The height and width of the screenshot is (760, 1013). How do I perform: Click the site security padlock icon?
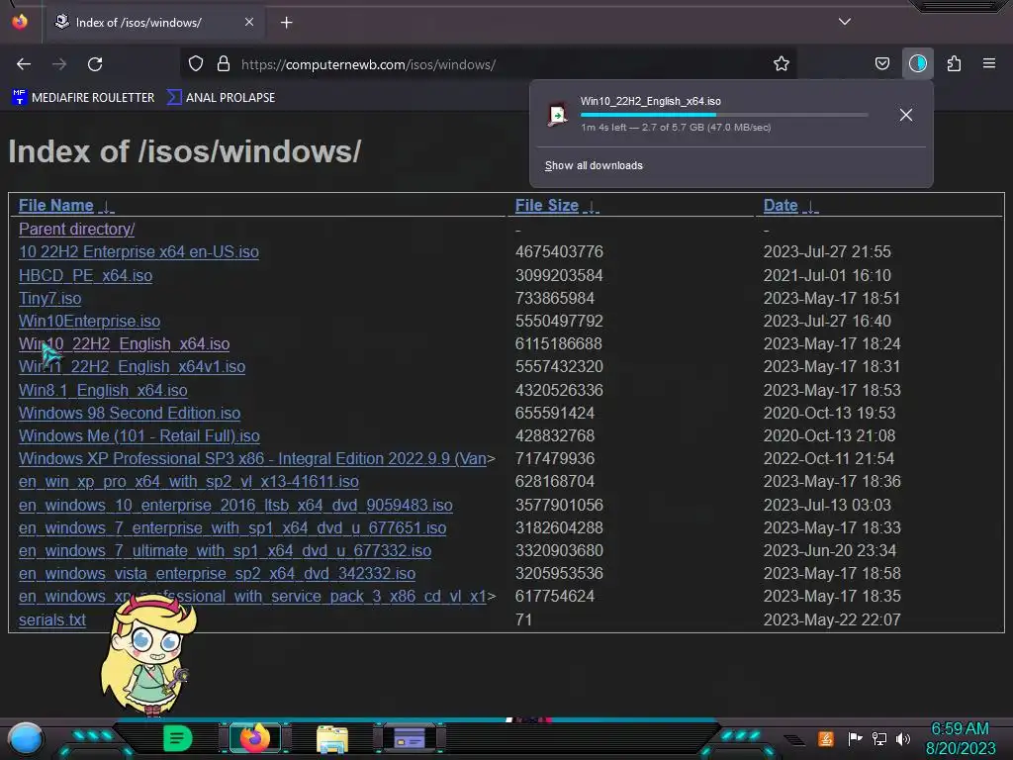coord(224,64)
